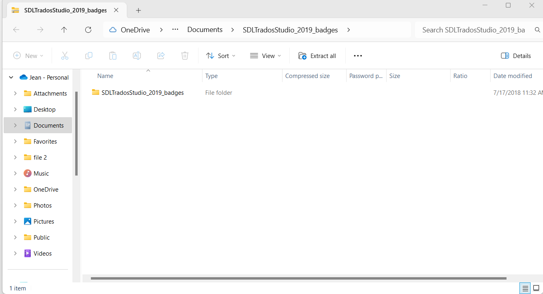Click the Back navigation arrow
543x294 pixels.
pos(16,30)
